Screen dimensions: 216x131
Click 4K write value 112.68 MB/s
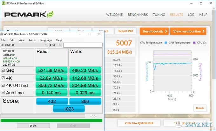click(85, 78)
